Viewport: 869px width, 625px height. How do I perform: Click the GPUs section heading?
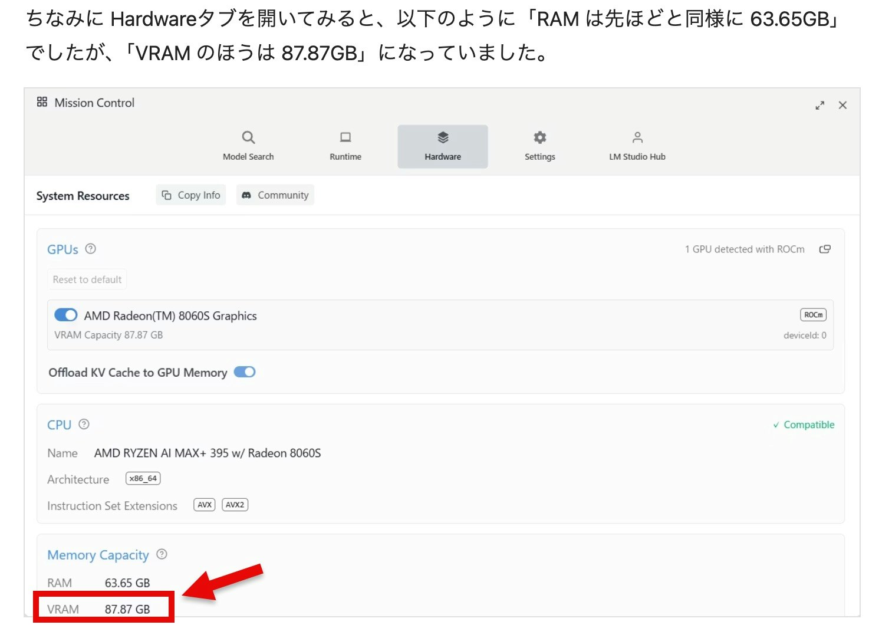coord(62,249)
